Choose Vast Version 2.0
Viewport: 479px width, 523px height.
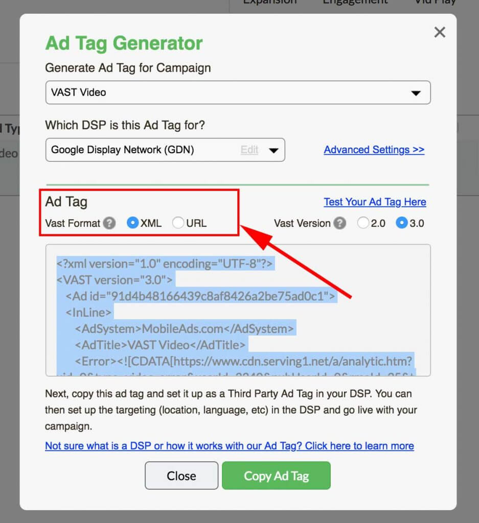coord(363,223)
